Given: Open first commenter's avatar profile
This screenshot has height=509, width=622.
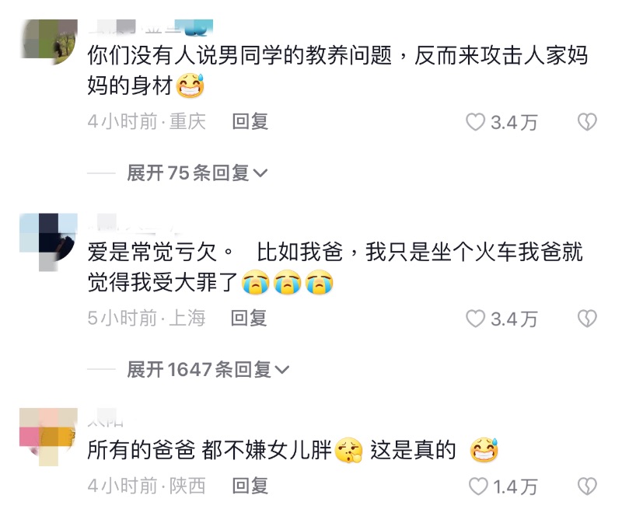Looking at the screenshot, I should click(48, 42).
